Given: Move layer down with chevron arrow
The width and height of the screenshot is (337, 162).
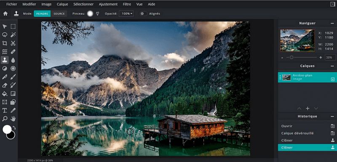Looking at the screenshot, I should [316, 109].
